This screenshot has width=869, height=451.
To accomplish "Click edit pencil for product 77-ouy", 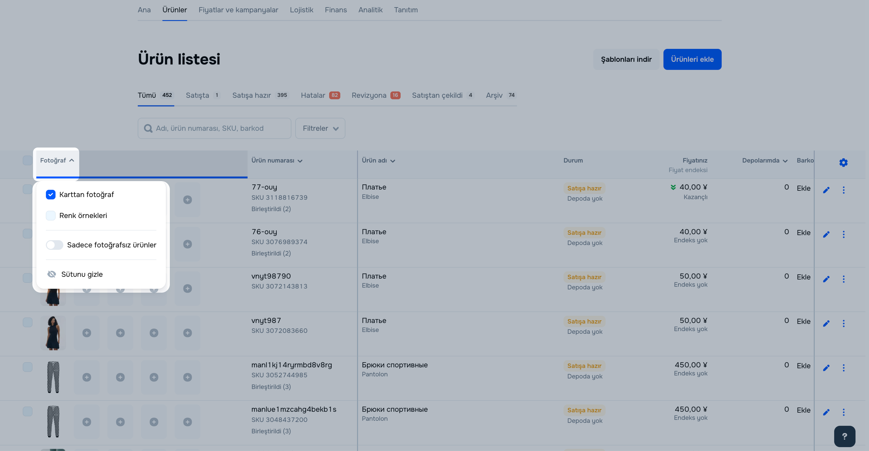I will 826,190.
